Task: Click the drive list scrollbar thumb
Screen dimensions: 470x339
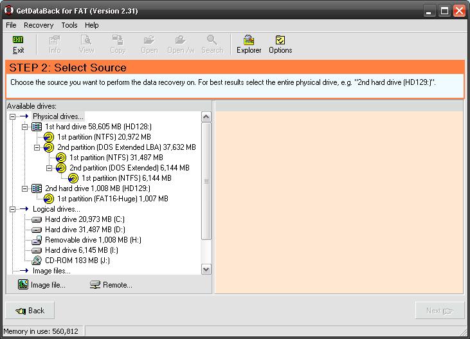Action: (206, 181)
